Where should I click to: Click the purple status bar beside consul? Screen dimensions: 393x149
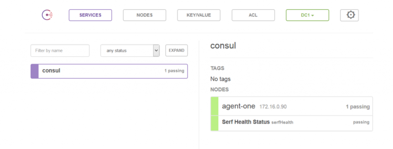pyautogui.click(x=35, y=71)
